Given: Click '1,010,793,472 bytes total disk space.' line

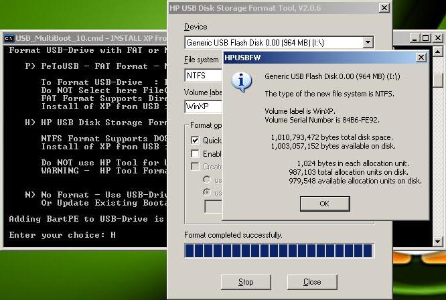Looking at the screenshot, I should 331,137.
